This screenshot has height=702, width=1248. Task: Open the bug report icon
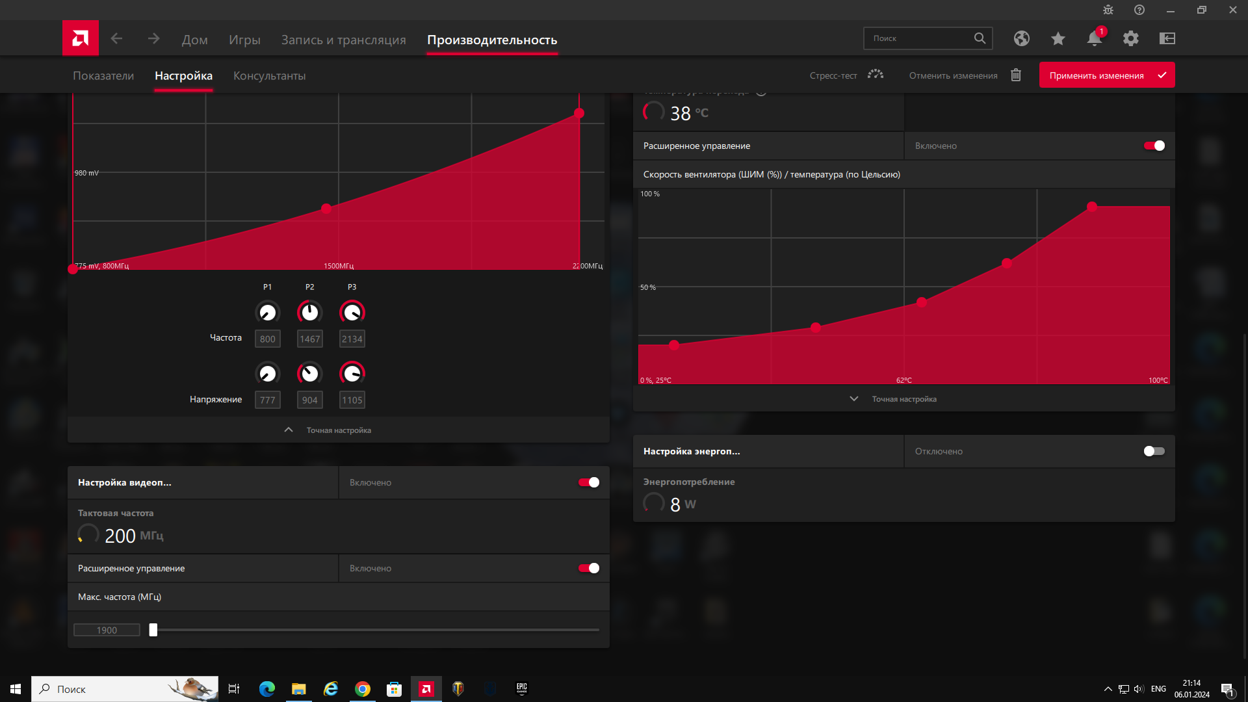[x=1108, y=10]
